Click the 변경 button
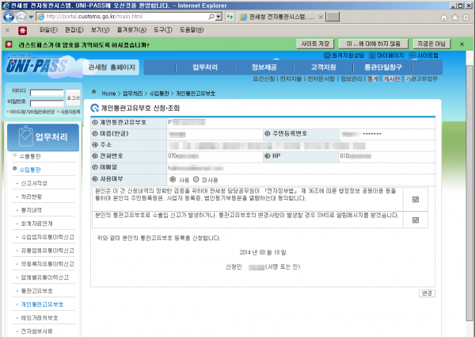This screenshot has height=337, width=475. point(426,293)
